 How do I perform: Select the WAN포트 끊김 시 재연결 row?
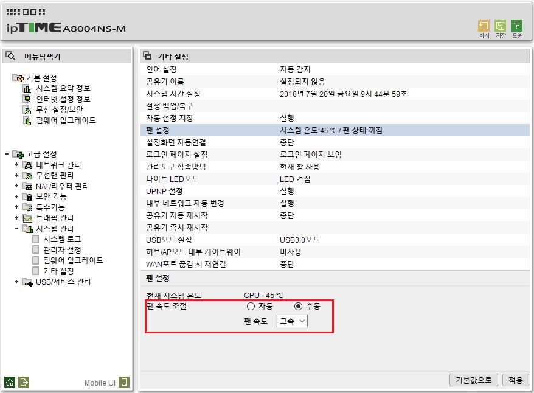tap(336, 264)
